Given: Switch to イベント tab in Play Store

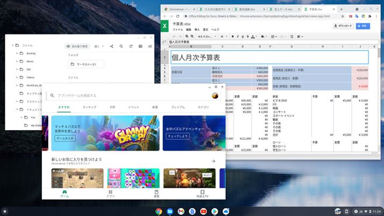Looking at the screenshot, I should (x=134, y=107).
